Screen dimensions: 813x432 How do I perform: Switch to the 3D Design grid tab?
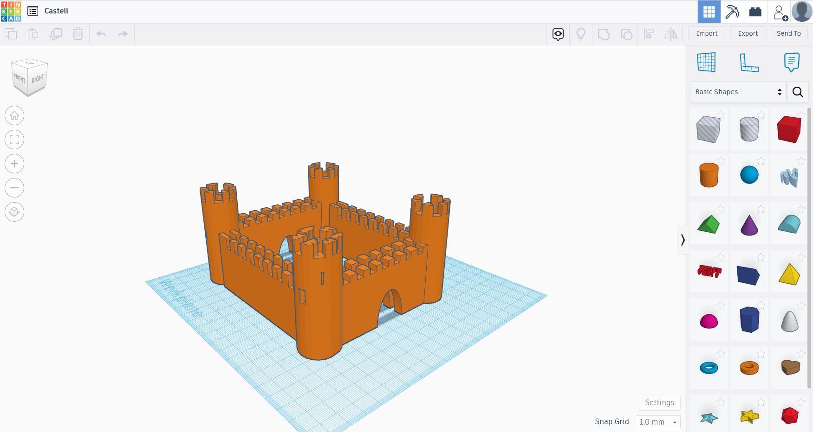pos(709,12)
